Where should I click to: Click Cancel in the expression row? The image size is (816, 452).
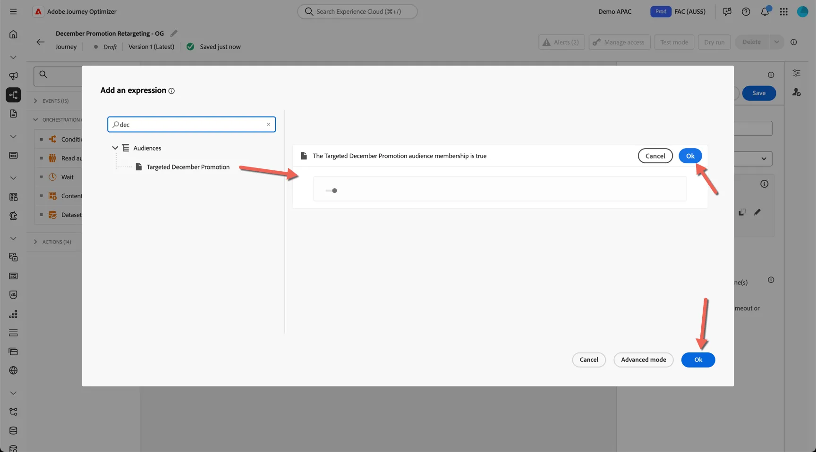pyautogui.click(x=655, y=156)
